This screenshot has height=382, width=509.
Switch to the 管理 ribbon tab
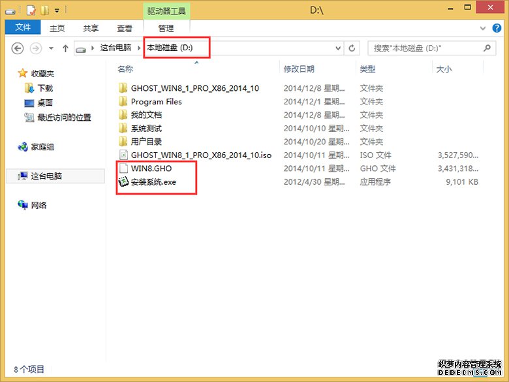tap(166, 28)
